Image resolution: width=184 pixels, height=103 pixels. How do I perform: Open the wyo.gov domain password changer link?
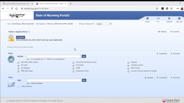(x=144, y=71)
